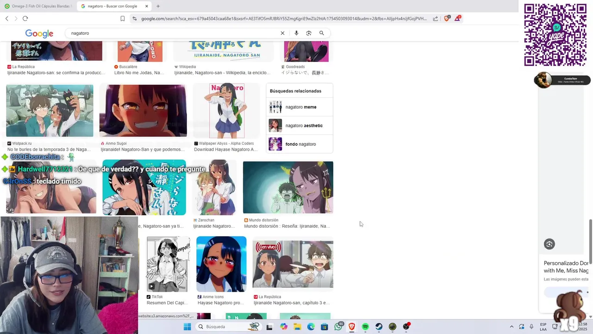
Task: Open related search nagatoro aesthetic
Action: (x=299, y=126)
